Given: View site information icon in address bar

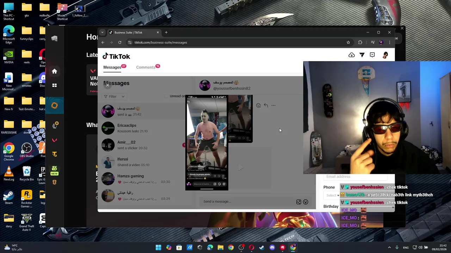Looking at the screenshot, I should pos(130,43).
